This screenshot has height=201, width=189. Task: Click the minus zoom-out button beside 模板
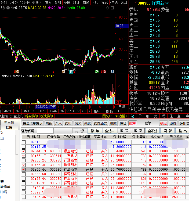click(125, 111)
